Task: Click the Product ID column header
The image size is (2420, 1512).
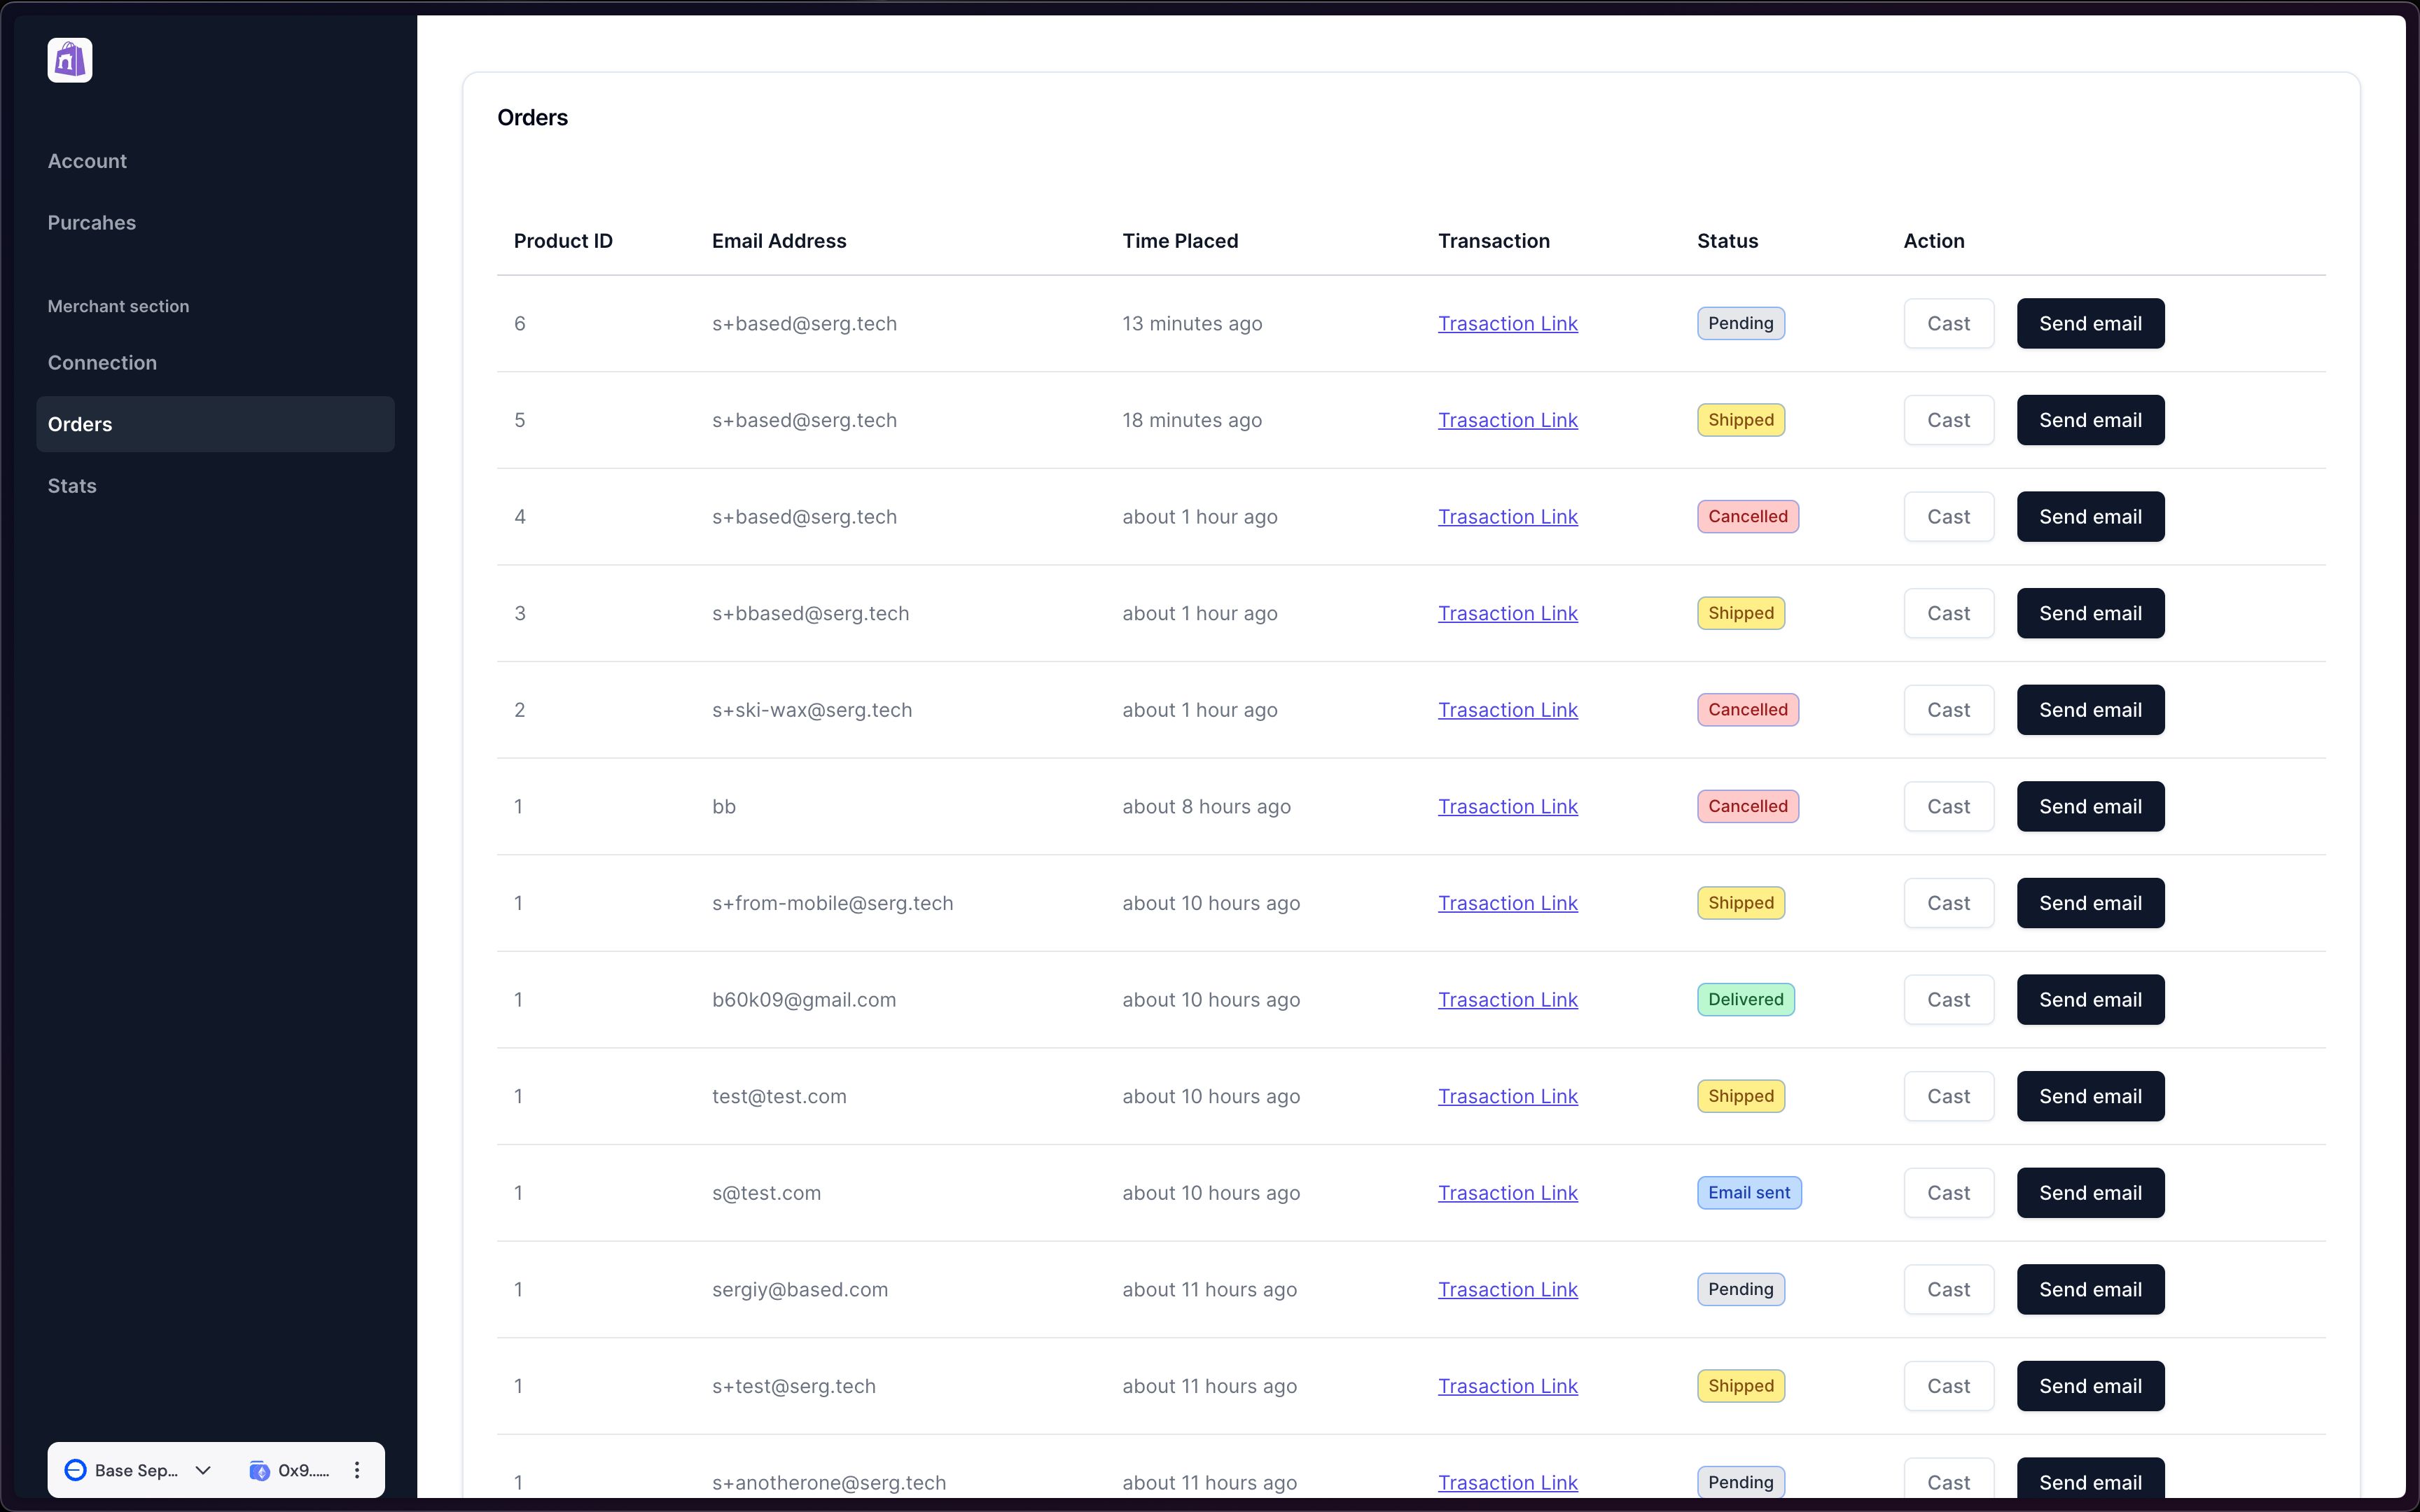Action: pyautogui.click(x=563, y=241)
